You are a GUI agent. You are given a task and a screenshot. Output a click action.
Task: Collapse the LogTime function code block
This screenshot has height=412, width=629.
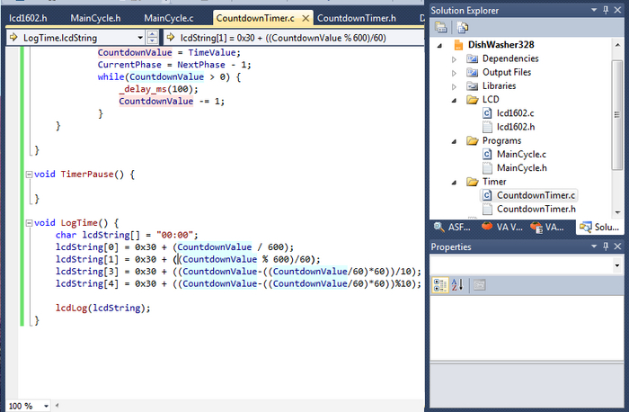click(28, 223)
